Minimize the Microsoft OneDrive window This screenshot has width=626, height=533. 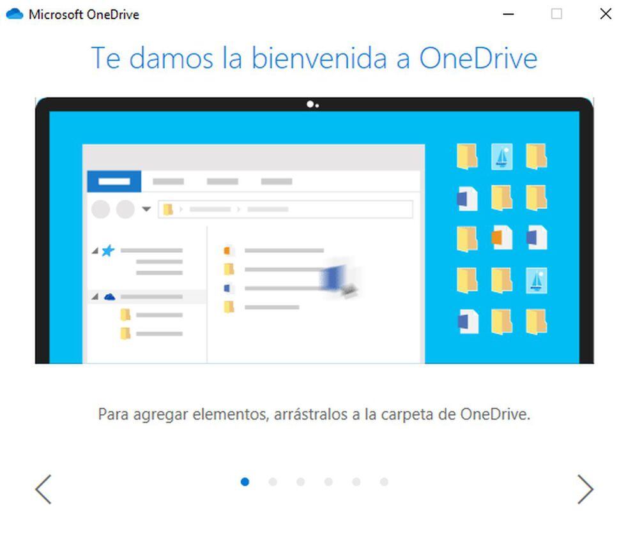point(508,14)
